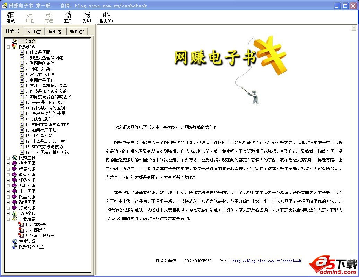Image resolution: width=359 pixels, height=277 pixels.
Task: Click the 本书简介 page icon in tree
Action: 15,41
